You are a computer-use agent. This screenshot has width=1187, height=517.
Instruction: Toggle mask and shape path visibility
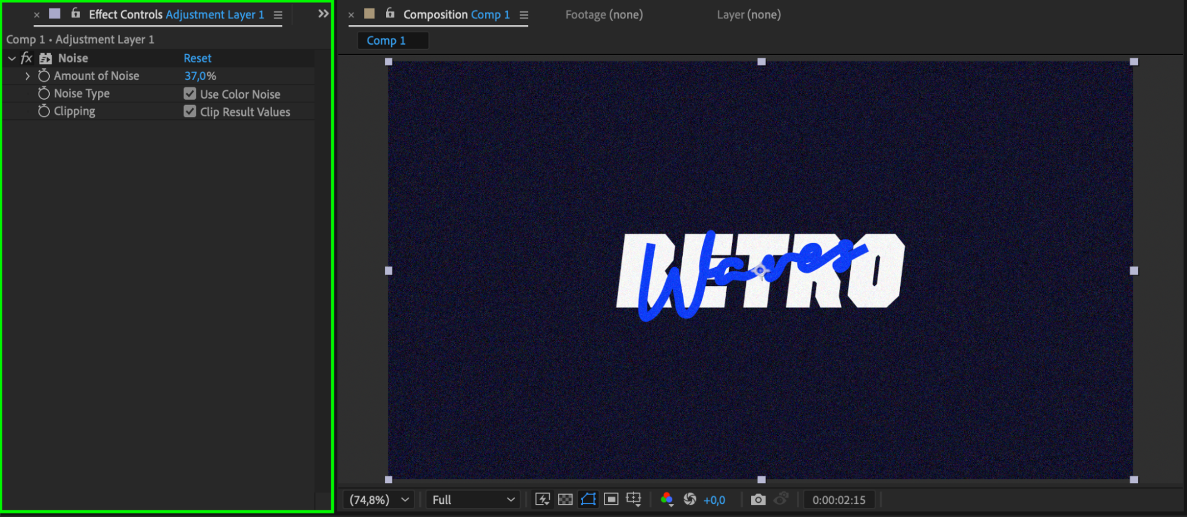pos(588,499)
